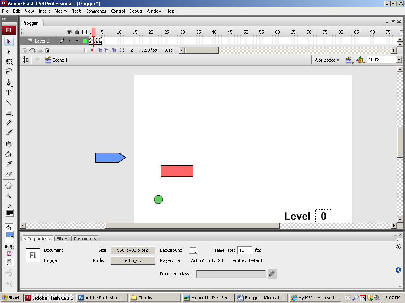
Task: Toggle visibility dot for Layer 1
Action: pyautogui.click(x=70, y=41)
